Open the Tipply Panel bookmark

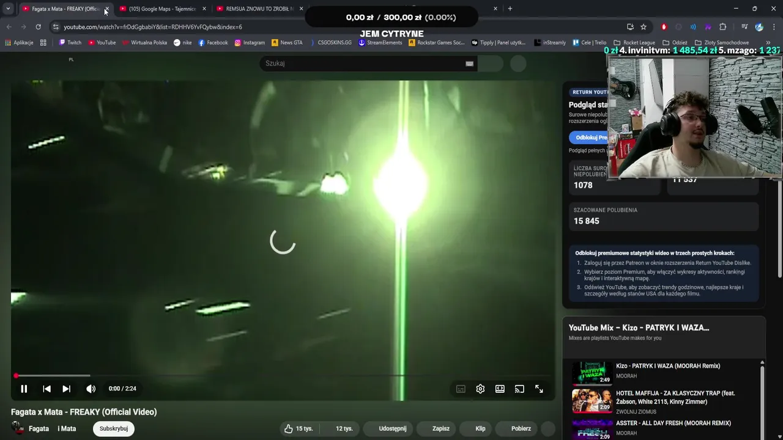(x=499, y=43)
